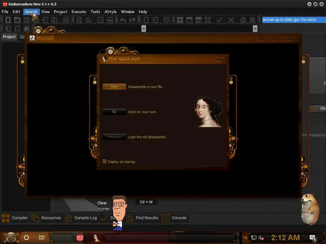Click the Syntax Check checkmark icon
This screenshot has width=326, height=244.
tap(219, 20)
